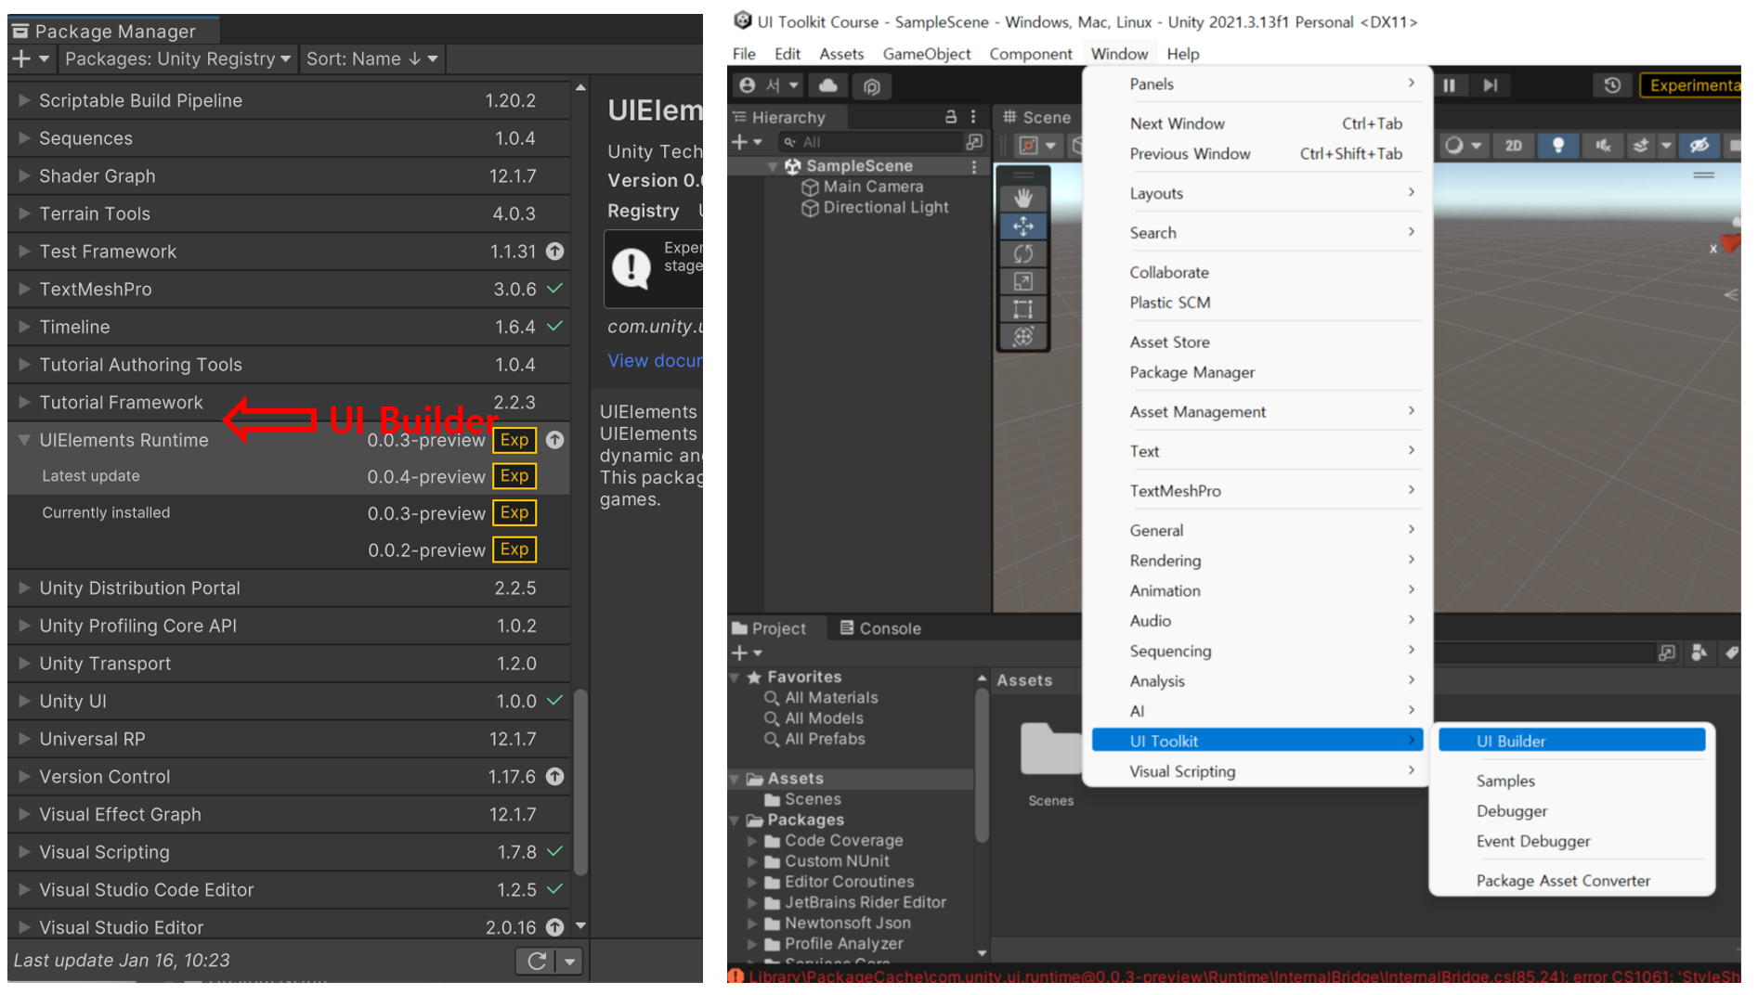Click the Hierarchy lock icon

click(x=950, y=117)
